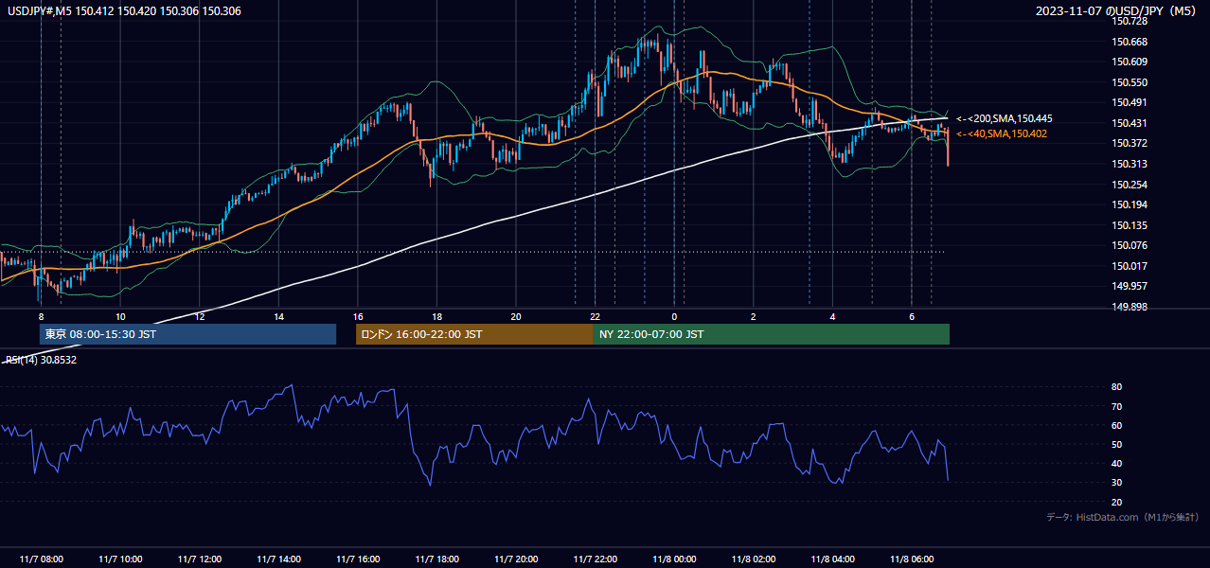Click the 11/8 02:00 bottom time label
The image size is (1210, 568).
[754, 559]
